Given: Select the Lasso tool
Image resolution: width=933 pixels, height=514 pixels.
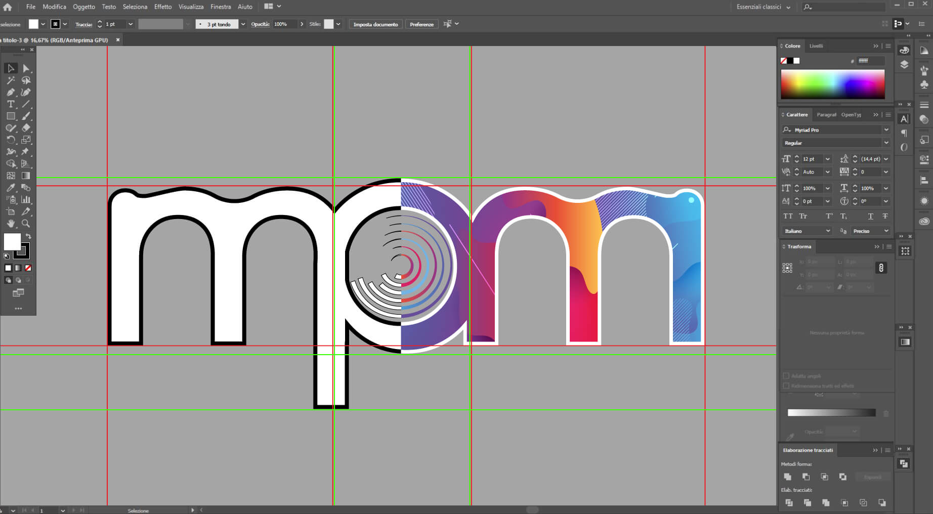Looking at the screenshot, I should click(26, 80).
